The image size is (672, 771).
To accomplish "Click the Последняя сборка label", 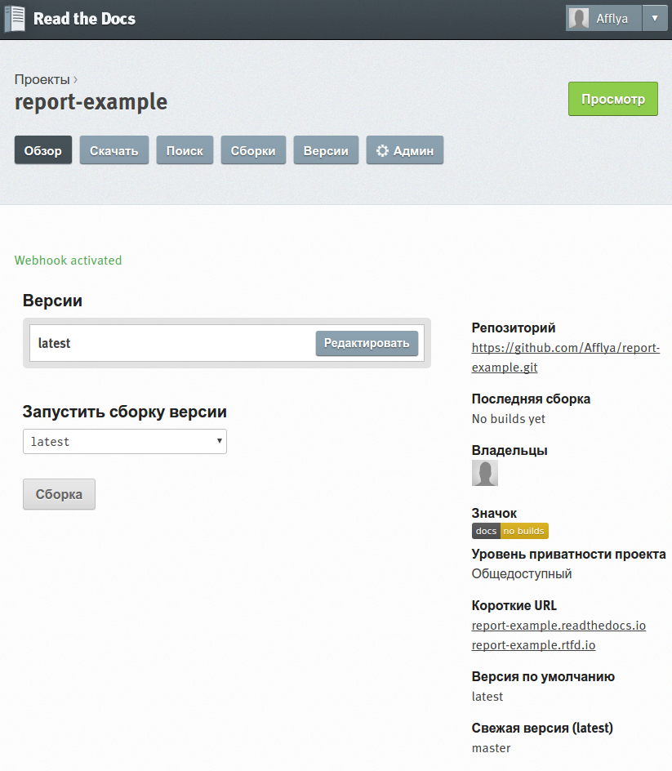I will [531, 399].
